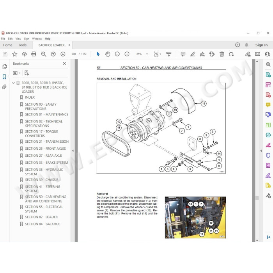273x273 pixels.
Task: Select the arrow selection tool
Action: (x=98, y=54)
